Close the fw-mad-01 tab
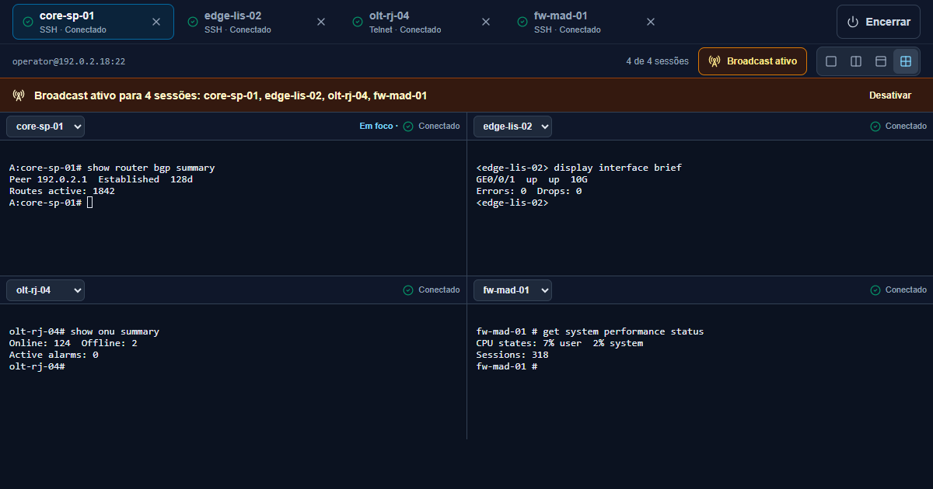This screenshot has height=489, width=933. 651,22
